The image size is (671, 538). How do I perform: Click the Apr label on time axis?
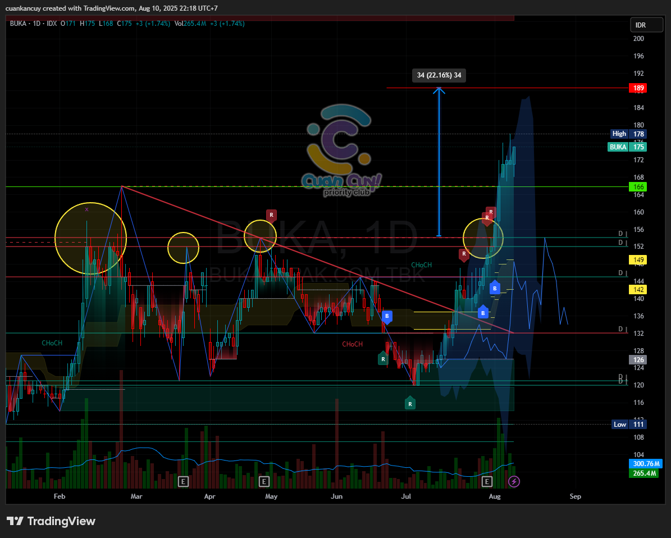point(209,496)
